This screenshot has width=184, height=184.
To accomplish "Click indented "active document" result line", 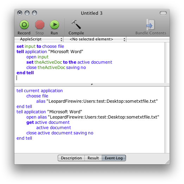I will click(x=53, y=128).
